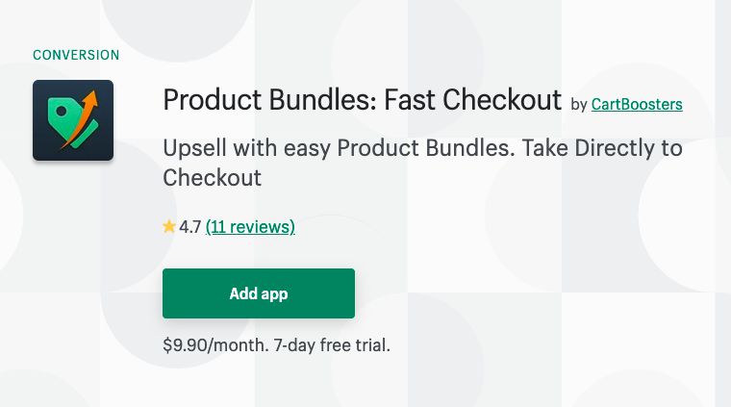
Task: Open the 11 reviews link
Action: pyautogui.click(x=250, y=227)
